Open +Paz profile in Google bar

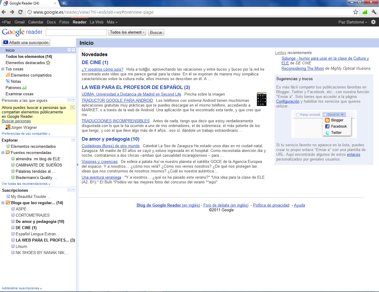click(x=6, y=22)
